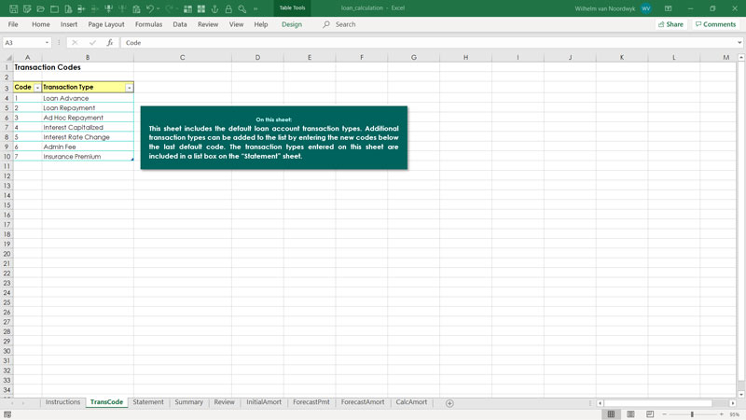Screen dimensions: 746x420
Task: Expand the formula bar with chevron
Action: [x=739, y=42]
